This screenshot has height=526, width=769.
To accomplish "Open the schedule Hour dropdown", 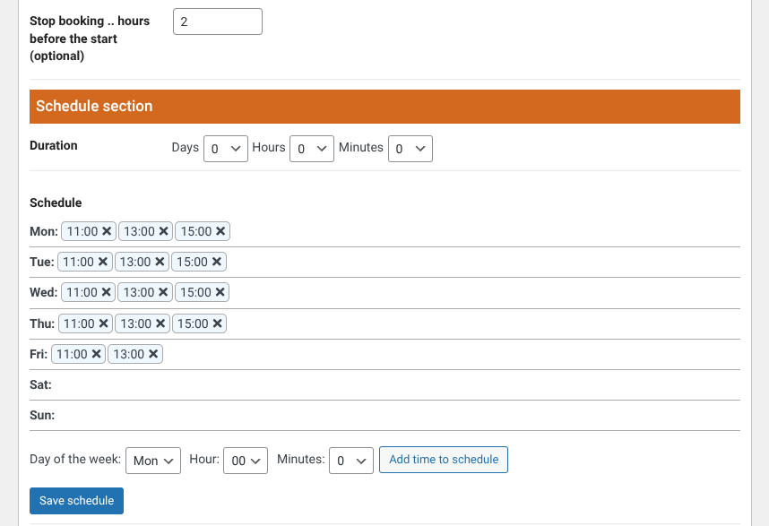I will tap(246, 461).
